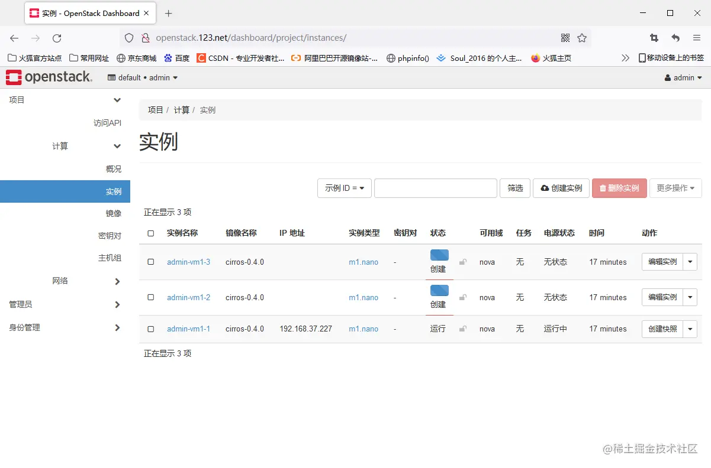Click the blue progress indicator for admin-vm1-3
The image size is (711, 468).
coord(439,255)
